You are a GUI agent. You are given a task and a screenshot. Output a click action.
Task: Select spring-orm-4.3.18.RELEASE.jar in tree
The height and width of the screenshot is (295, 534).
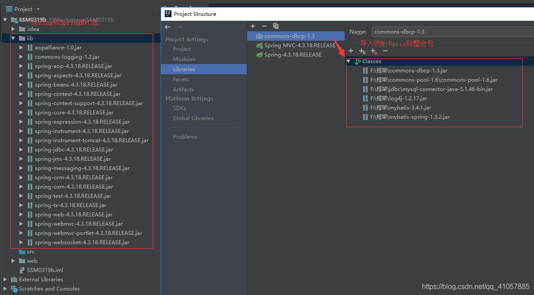pyautogui.click(x=74, y=178)
